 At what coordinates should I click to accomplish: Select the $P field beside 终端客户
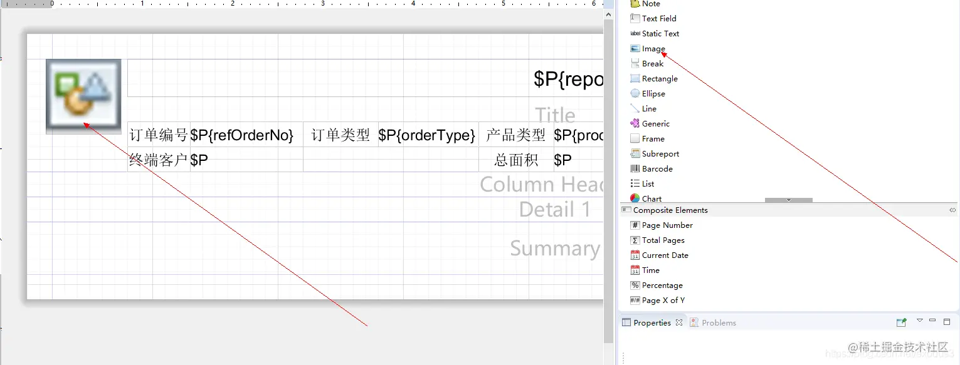[246, 160]
